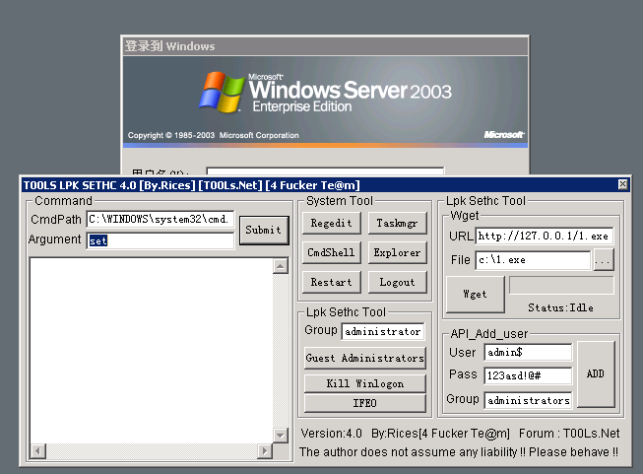This screenshot has width=643, height=474.
Task: Open file browse ellipsis button
Action: coord(604,260)
